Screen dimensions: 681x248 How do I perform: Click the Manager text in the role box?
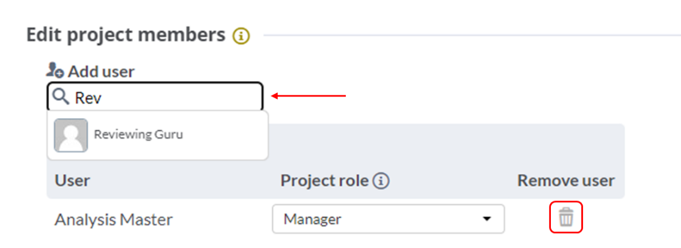point(312,219)
